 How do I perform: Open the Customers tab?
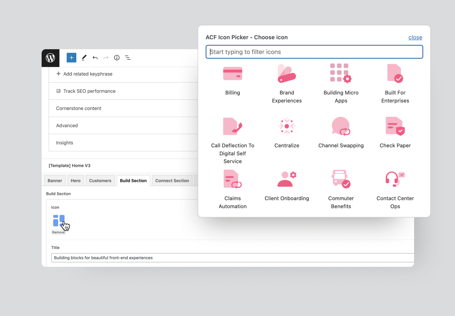point(100,181)
